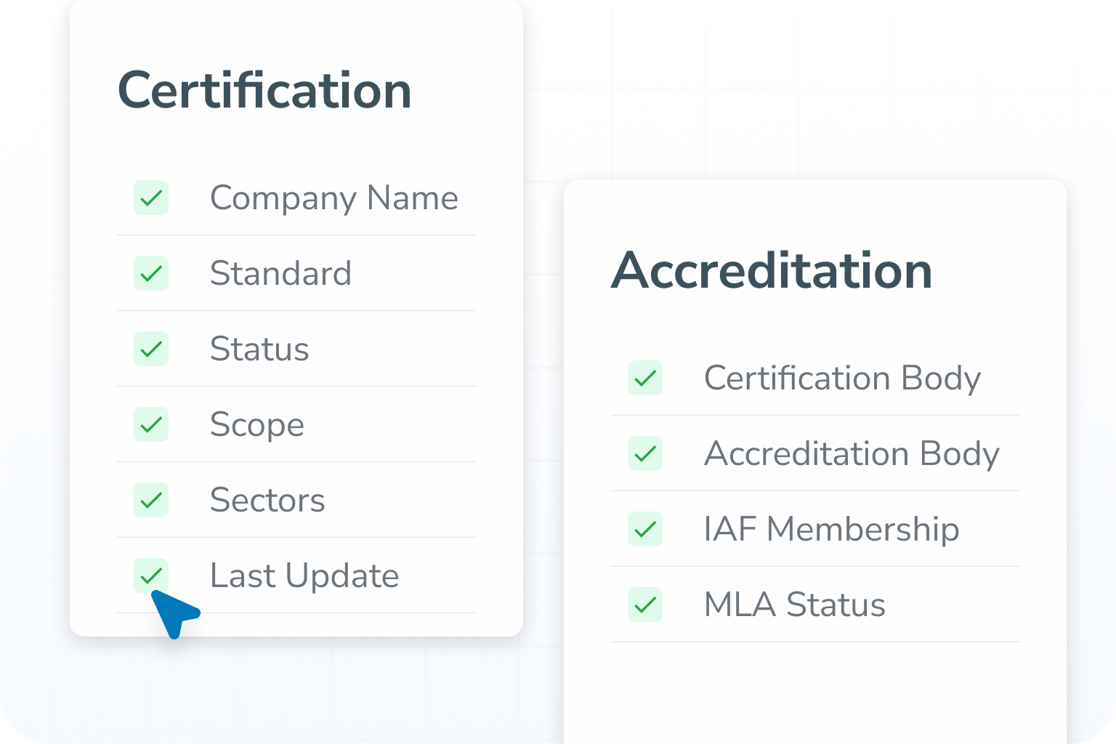This screenshot has height=744, width=1116.
Task: Uncheck the Standard option
Action: click(x=150, y=273)
